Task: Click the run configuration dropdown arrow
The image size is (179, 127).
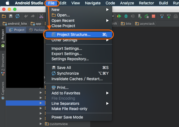Action: point(113,16)
